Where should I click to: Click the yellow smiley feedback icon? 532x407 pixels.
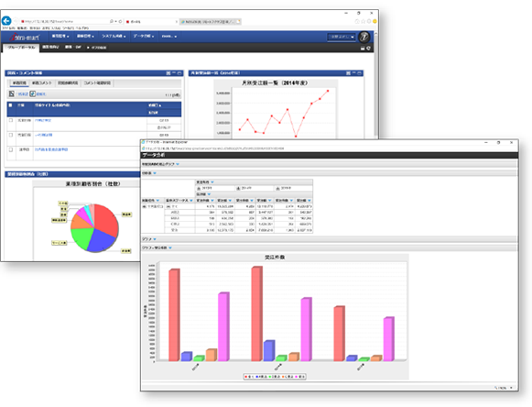pos(375,21)
